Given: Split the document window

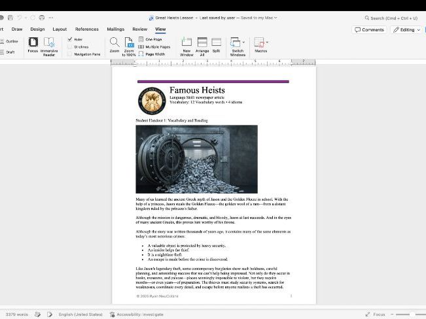Looking at the screenshot, I should (x=216, y=45).
